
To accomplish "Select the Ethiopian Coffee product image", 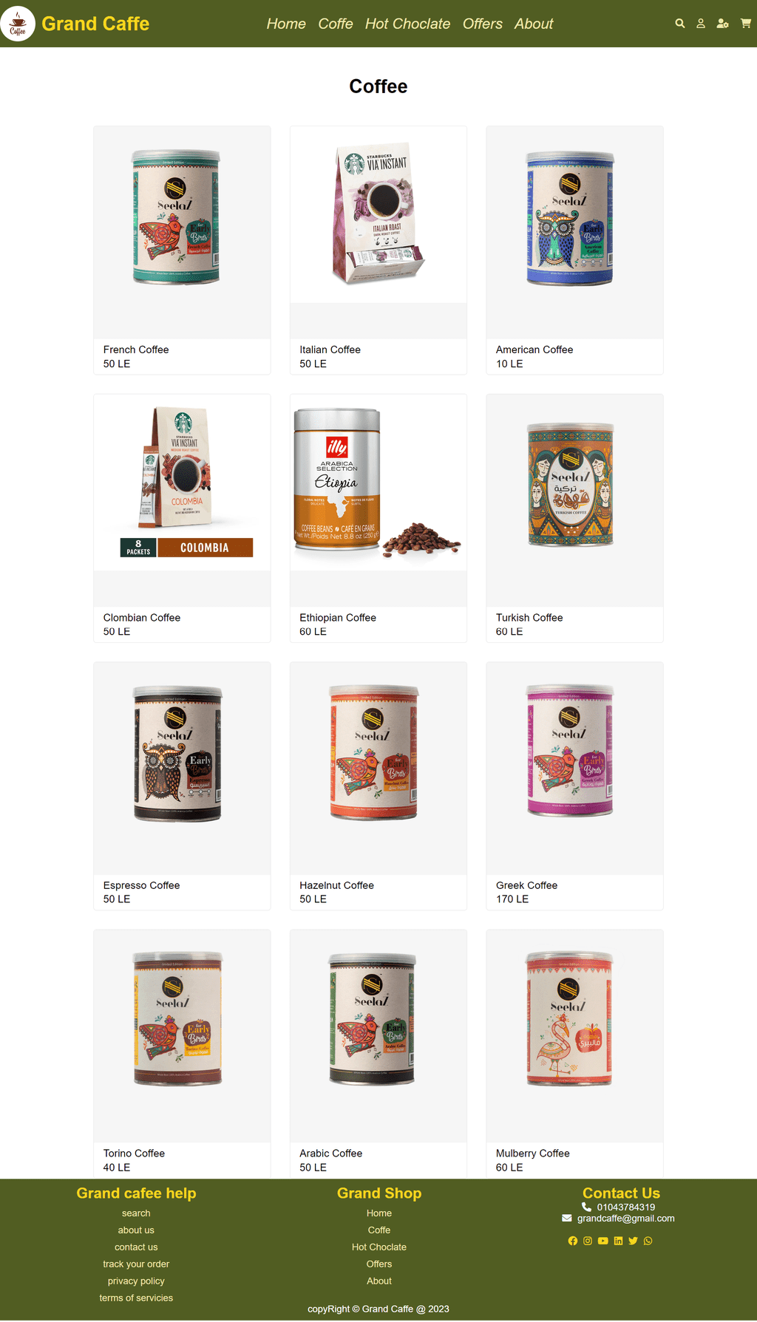I will click(378, 483).
